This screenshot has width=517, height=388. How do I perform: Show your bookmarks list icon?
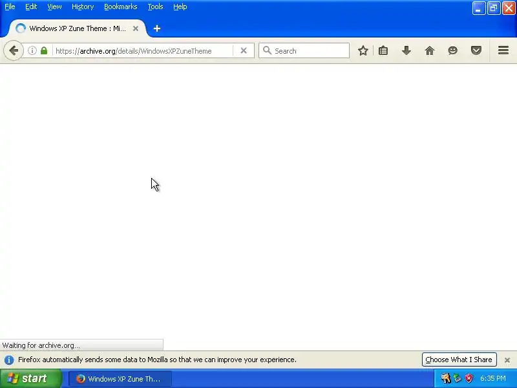click(x=383, y=50)
